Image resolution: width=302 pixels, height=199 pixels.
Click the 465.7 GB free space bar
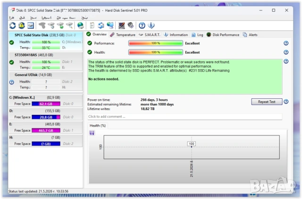[x=46, y=130]
